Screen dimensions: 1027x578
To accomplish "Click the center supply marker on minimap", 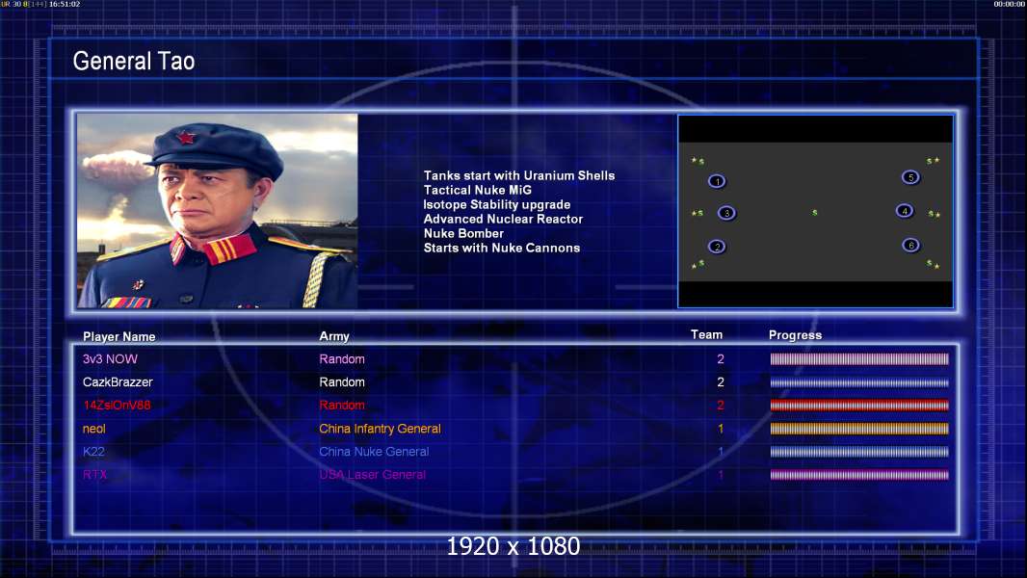I will [815, 213].
